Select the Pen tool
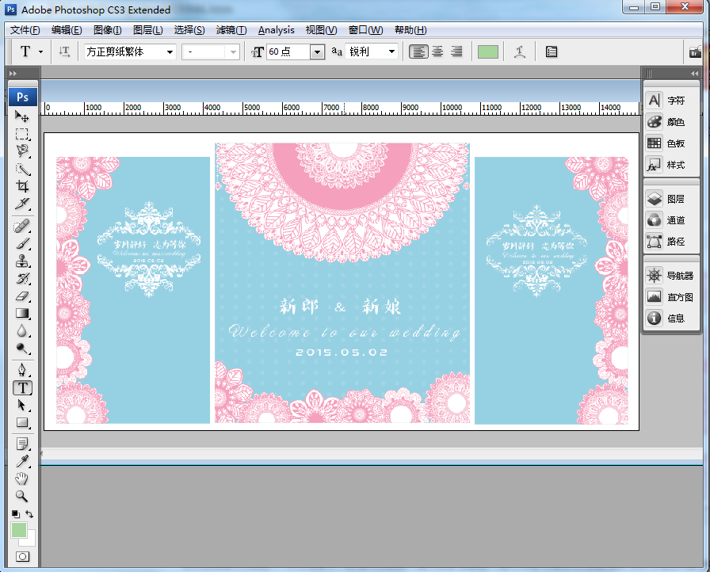Image resolution: width=710 pixels, height=572 pixels. [x=21, y=370]
